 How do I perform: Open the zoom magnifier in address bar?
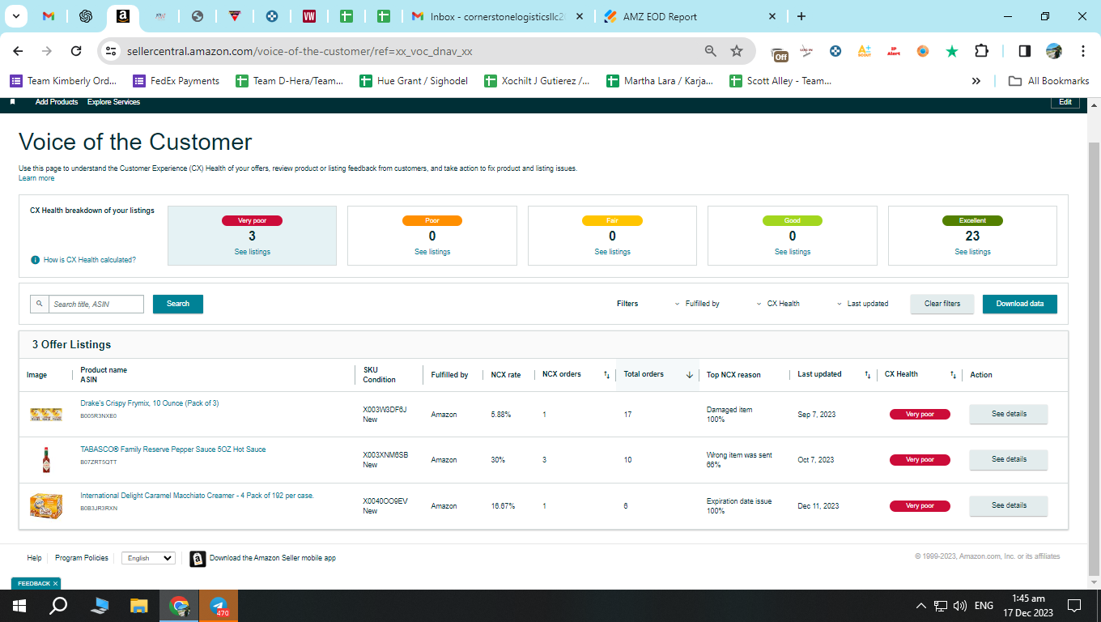(x=711, y=51)
